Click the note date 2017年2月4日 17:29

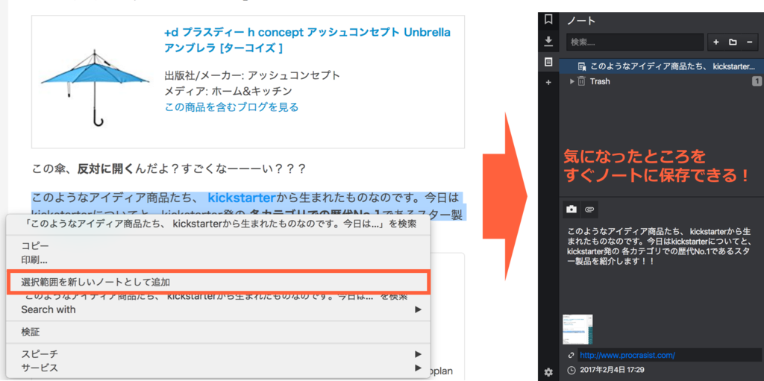click(612, 371)
